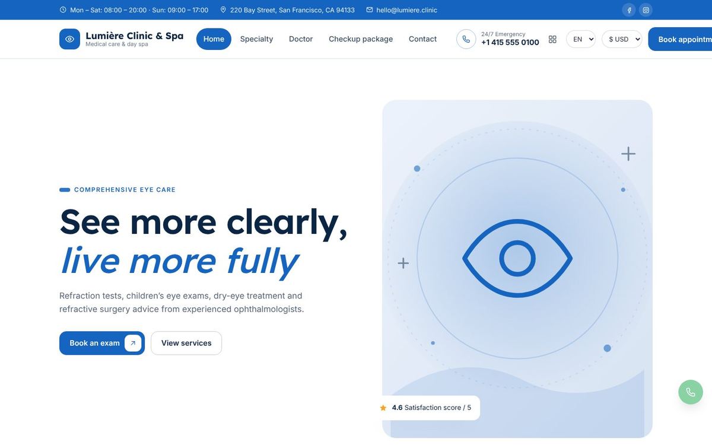
Task: Select the Home navigation tab
Action: pos(214,39)
